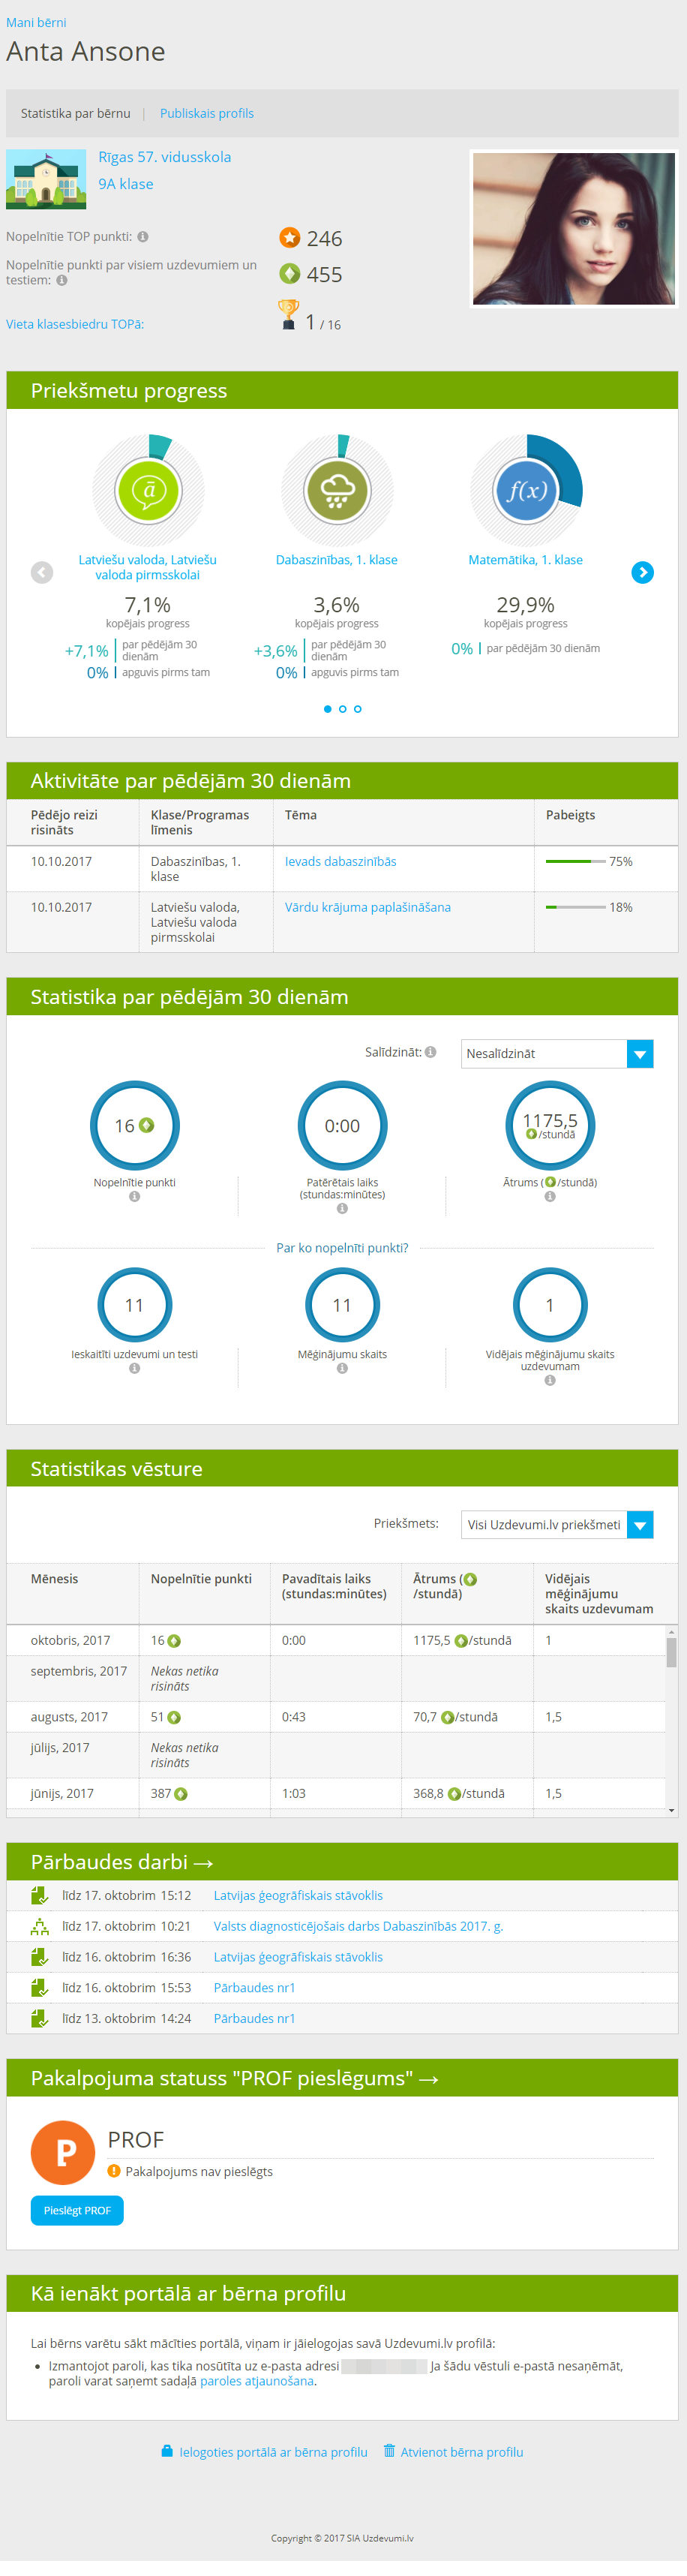Open the Visi Uzdevumi.lv priekšmeti dropdown

pos(557,1524)
